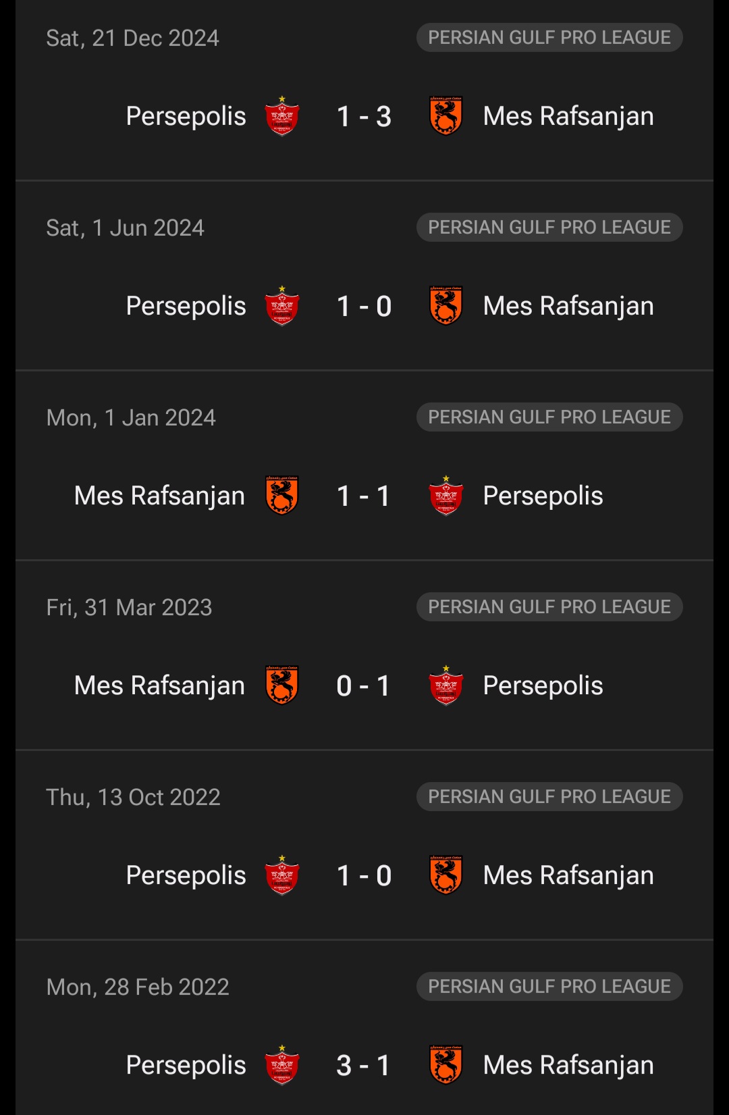Click Mes Rafsanjan crest in 1 Jun 2024 match

click(x=446, y=306)
